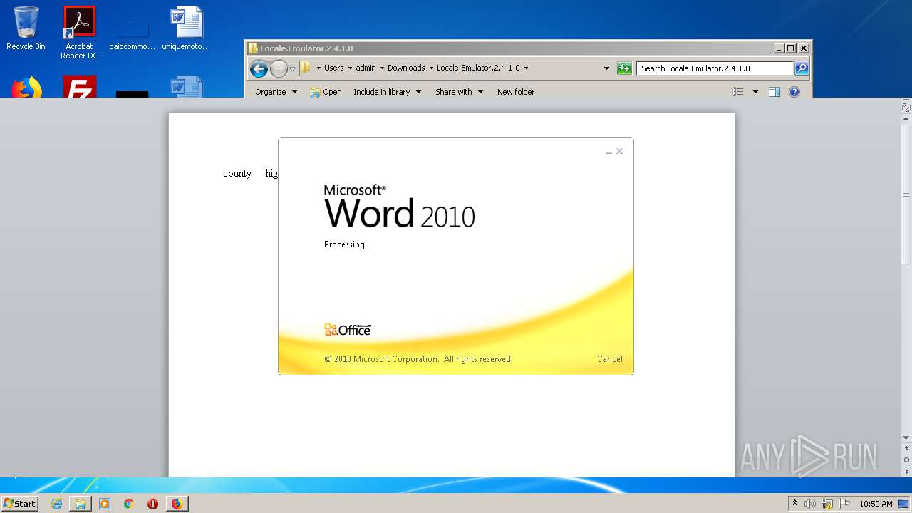
Task: Open the network tray icon
Action: [827, 504]
